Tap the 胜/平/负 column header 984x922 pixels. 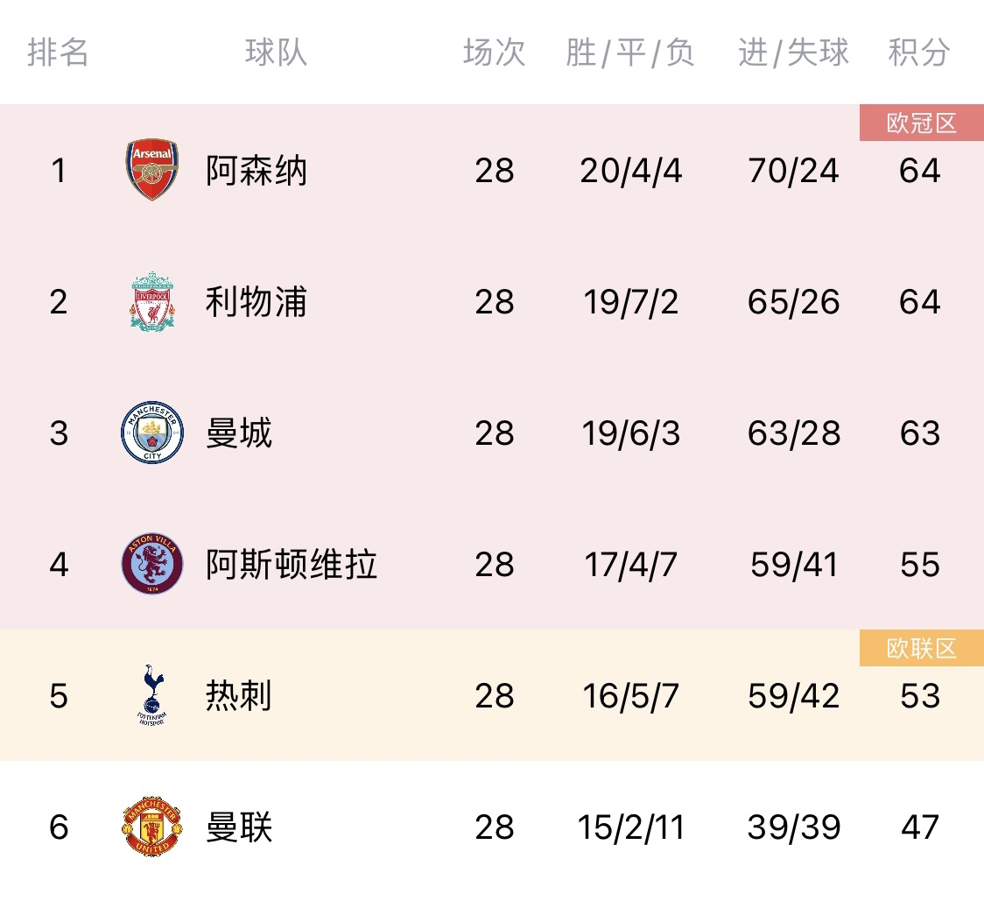click(x=630, y=53)
